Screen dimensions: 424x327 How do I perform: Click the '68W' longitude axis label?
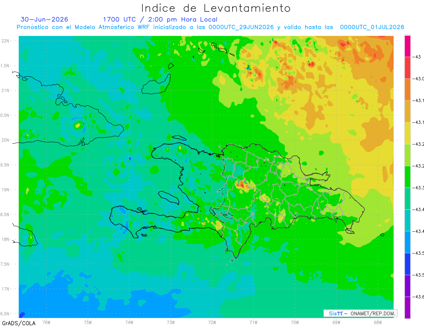click(x=377, y=322)
